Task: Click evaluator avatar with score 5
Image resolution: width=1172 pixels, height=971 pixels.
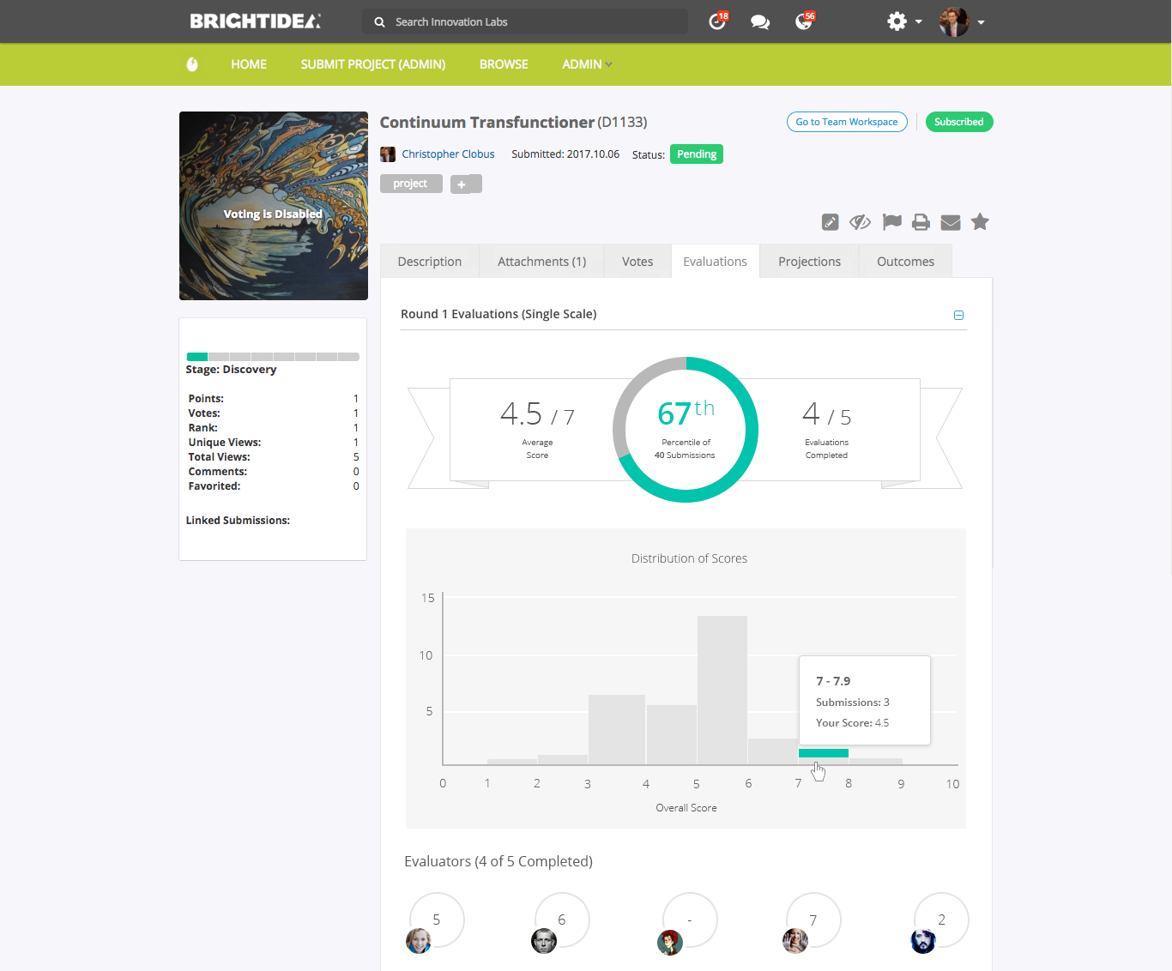Action: (x=419, y=941)
